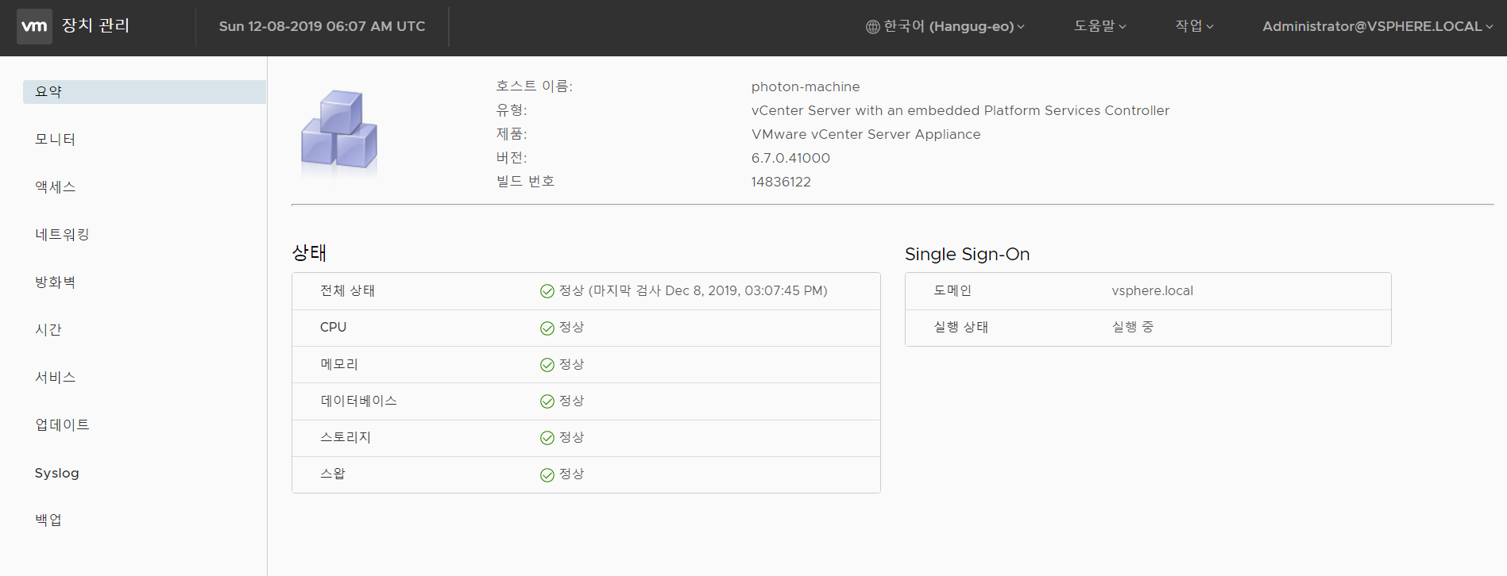
Task: Open the 네트워킹 networking page
Action: point(62,235)
